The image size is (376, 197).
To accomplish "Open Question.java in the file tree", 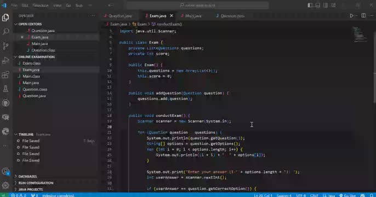I will [x=34, y=96].
